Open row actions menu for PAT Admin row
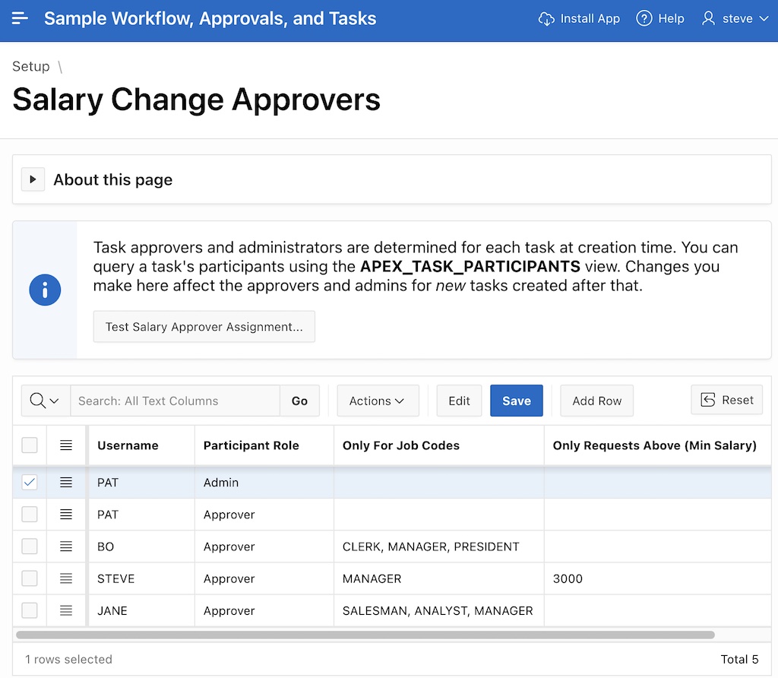778x678 pixels. pos(66,483)
